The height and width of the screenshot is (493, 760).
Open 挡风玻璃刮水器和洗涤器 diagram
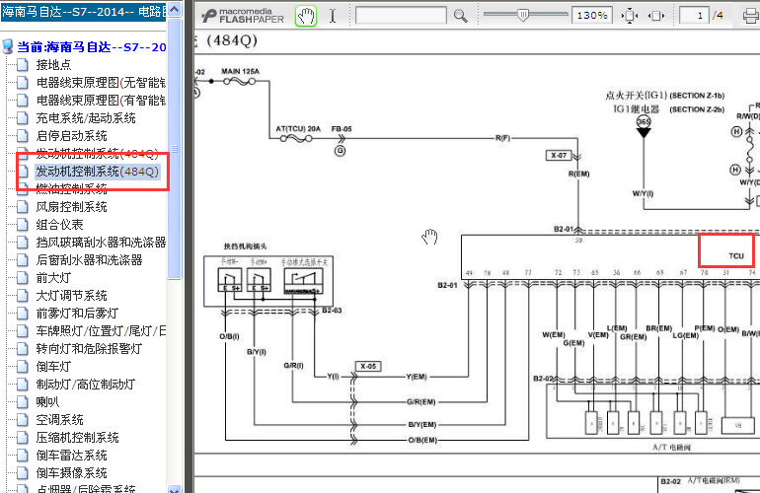click(x=101, y=243)
